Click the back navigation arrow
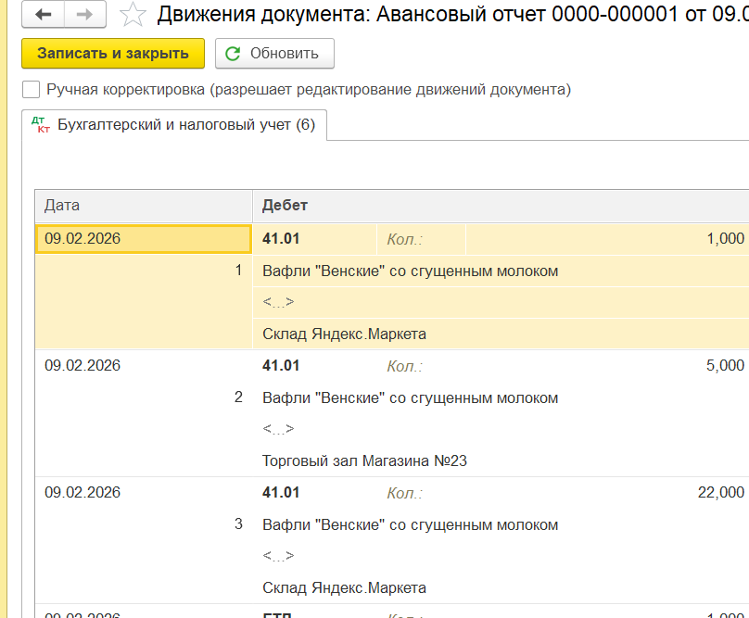The width and height of the screenshot is (749, 618). 44,14
